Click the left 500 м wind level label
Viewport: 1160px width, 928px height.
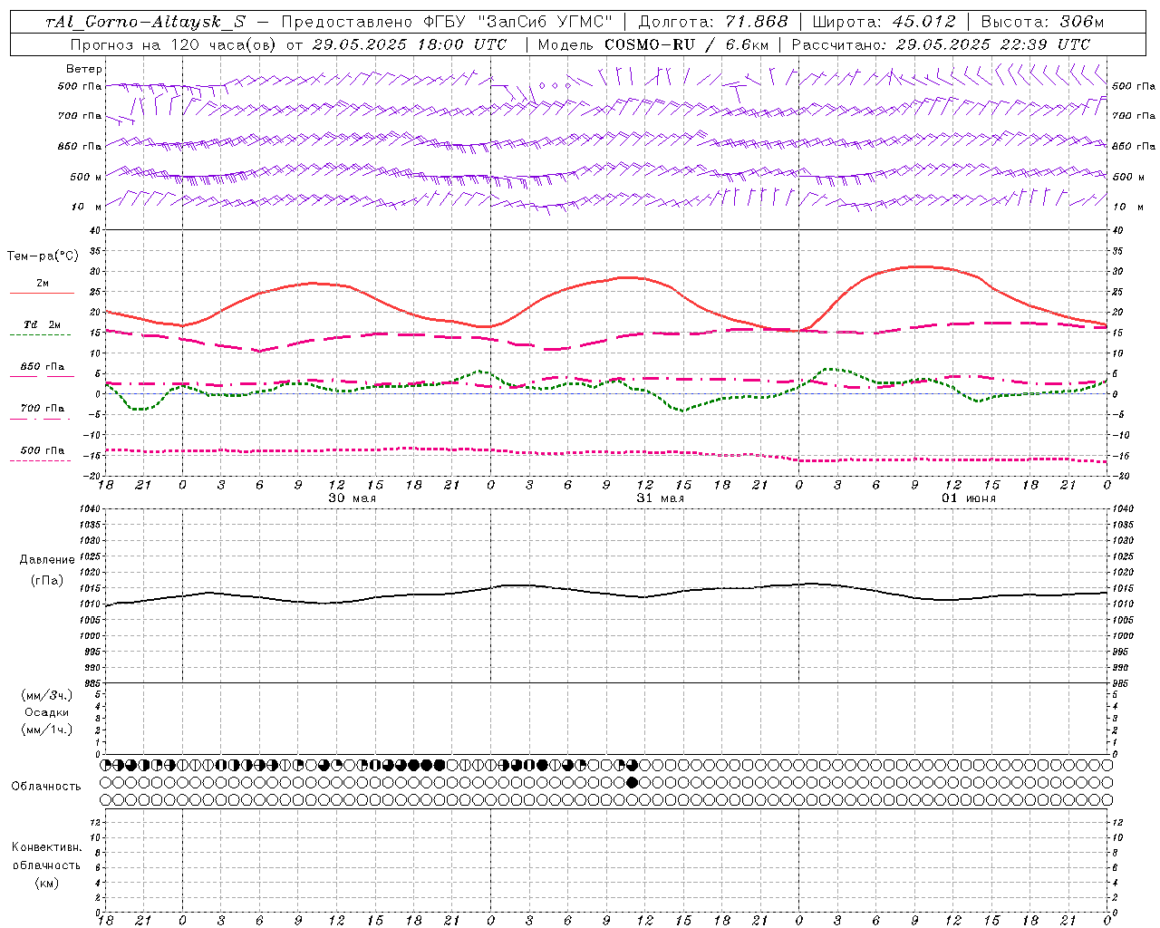[86, 177]
